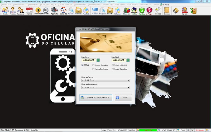Image resolution: width=211 pixels, height=132 pixels.
Task: Open the APARELHOS menu
Action: pos(33,4)
